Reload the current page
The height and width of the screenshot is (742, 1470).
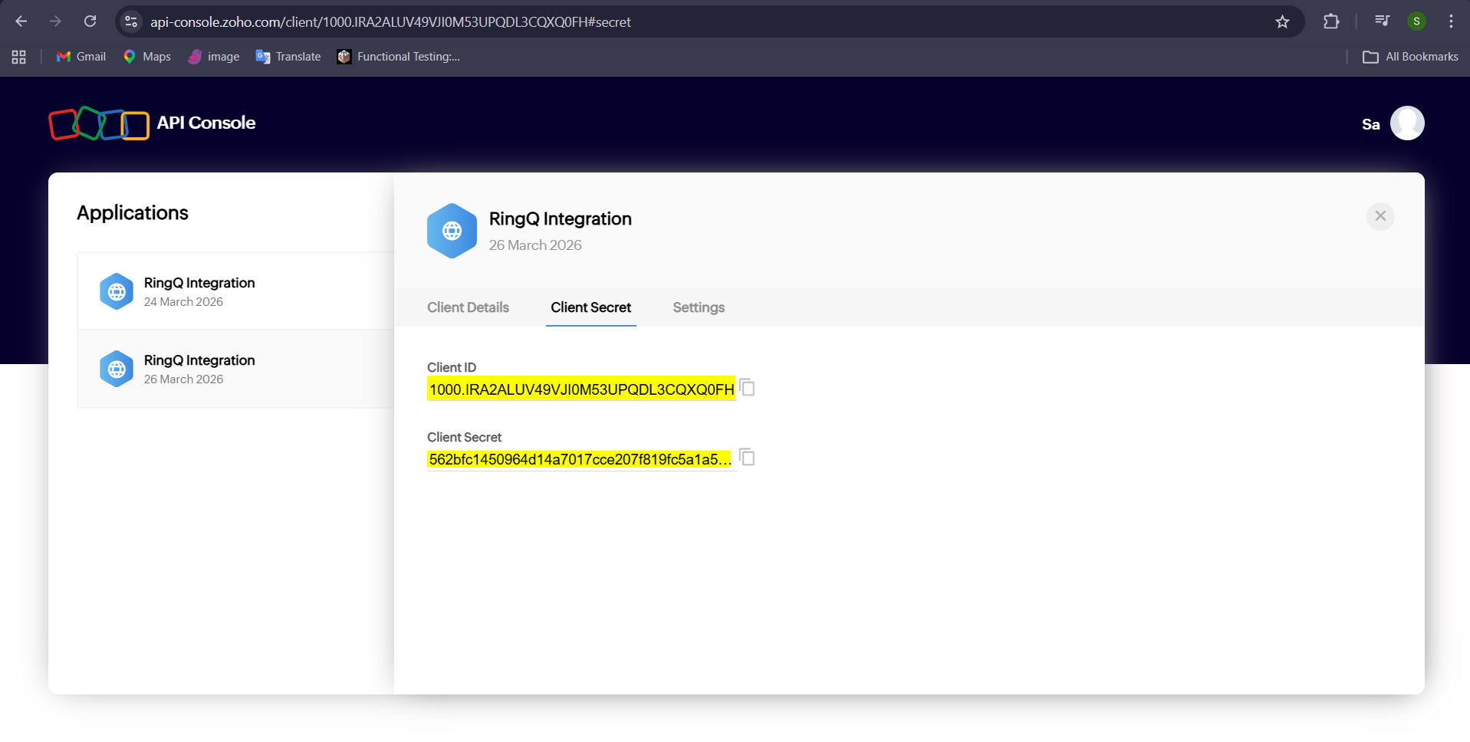point(90,21)
